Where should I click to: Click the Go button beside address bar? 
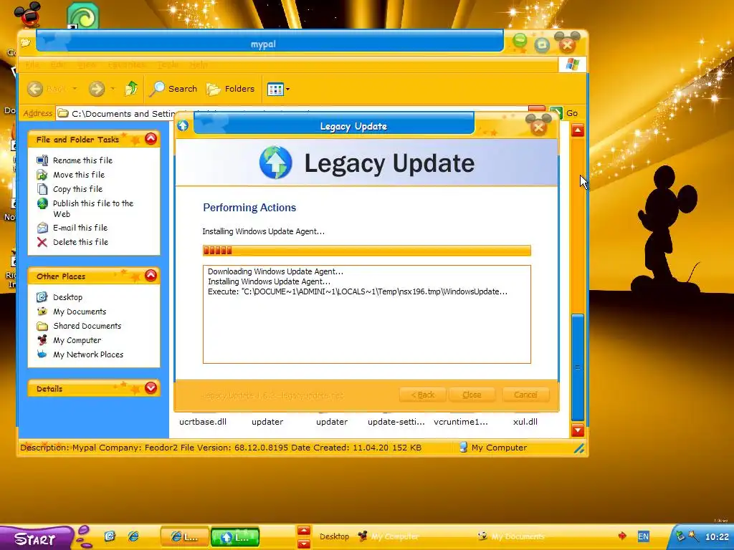(x=565, y=113)
